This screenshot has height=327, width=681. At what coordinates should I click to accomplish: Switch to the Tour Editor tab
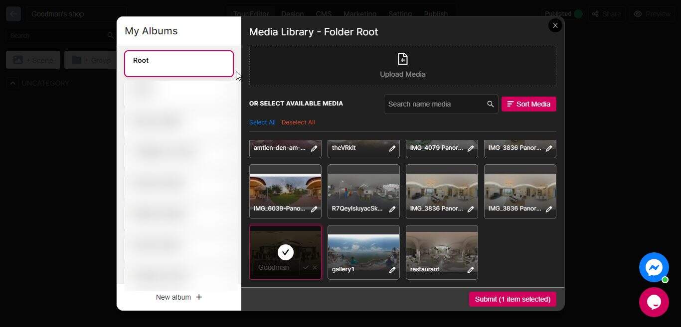(x=251, y=14)
